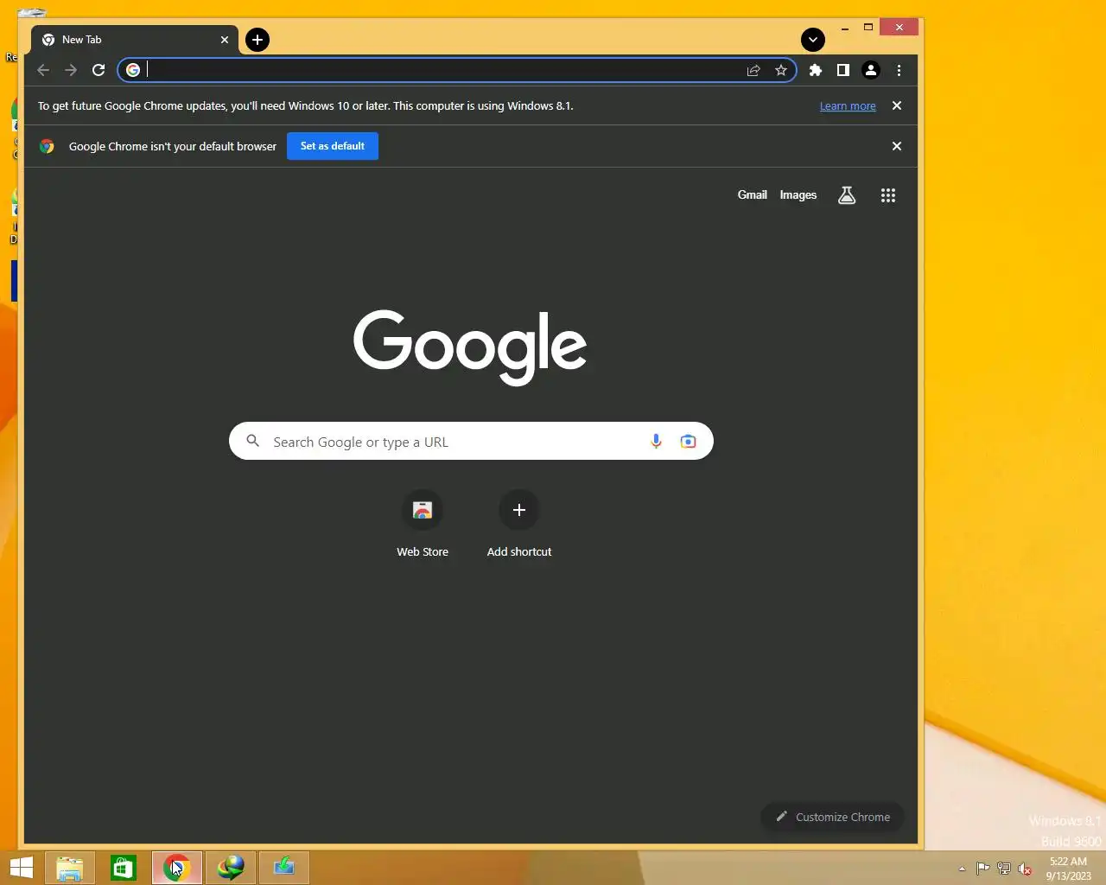Click the Add shortcut button
The height and width of the screenshot is (885, 1106).
(519, 525)
